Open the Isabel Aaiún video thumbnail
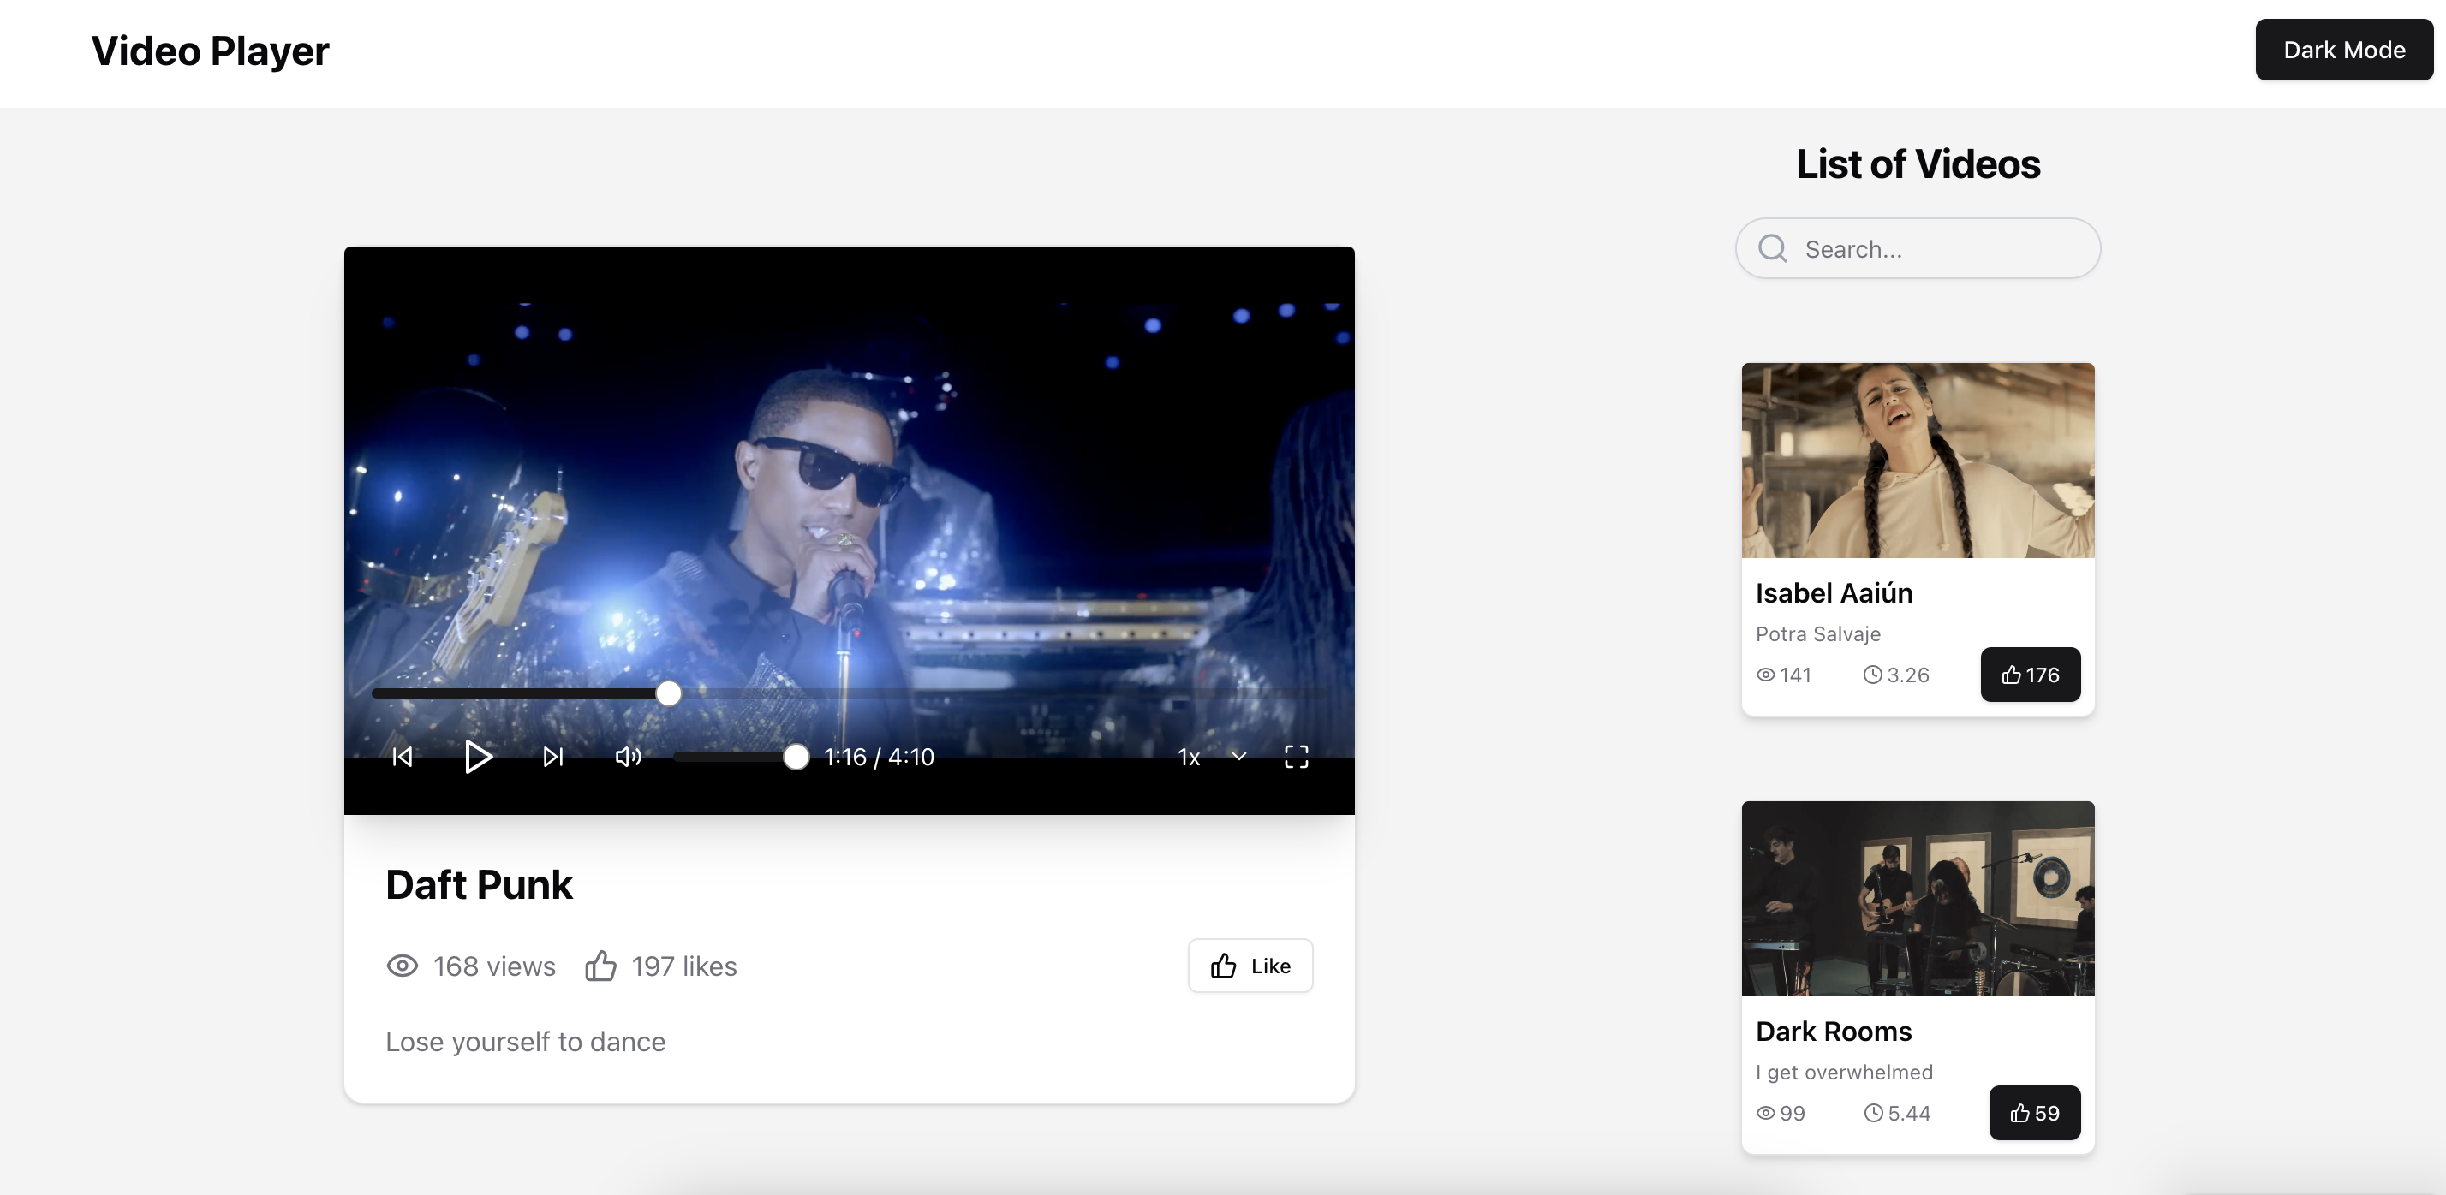The height and width of the screenshot is (1195, 2446). tap(1917, 461)
